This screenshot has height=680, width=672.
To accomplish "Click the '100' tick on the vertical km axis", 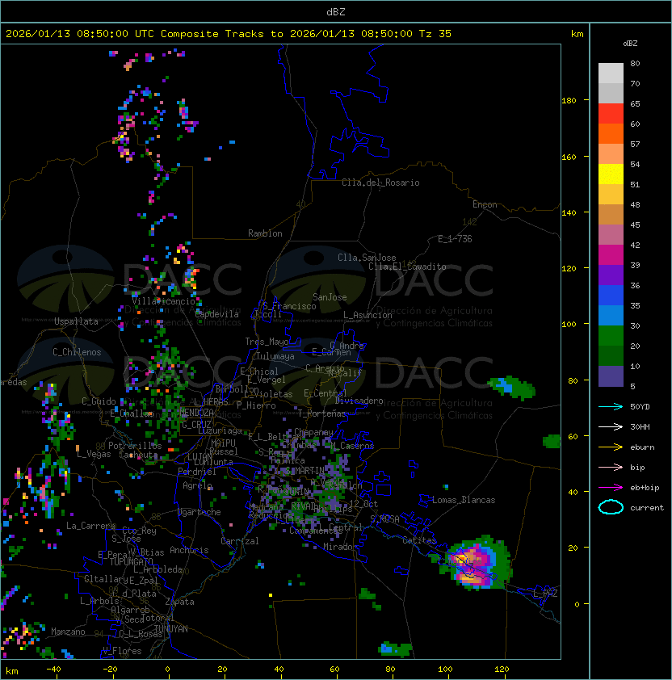I will pos(569,325).
